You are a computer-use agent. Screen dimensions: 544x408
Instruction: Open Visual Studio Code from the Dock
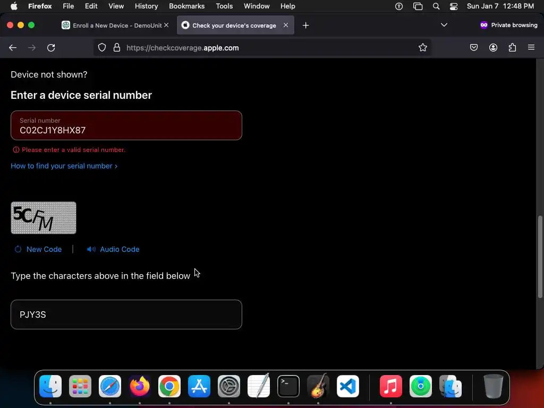pyautogui.click(x=348, y=386)
